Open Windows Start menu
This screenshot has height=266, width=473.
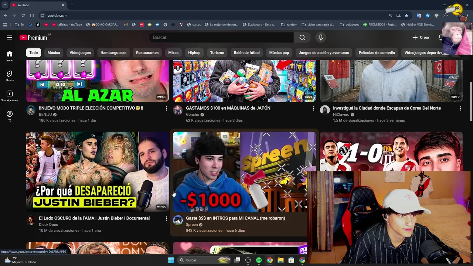[x=171, y=260]
